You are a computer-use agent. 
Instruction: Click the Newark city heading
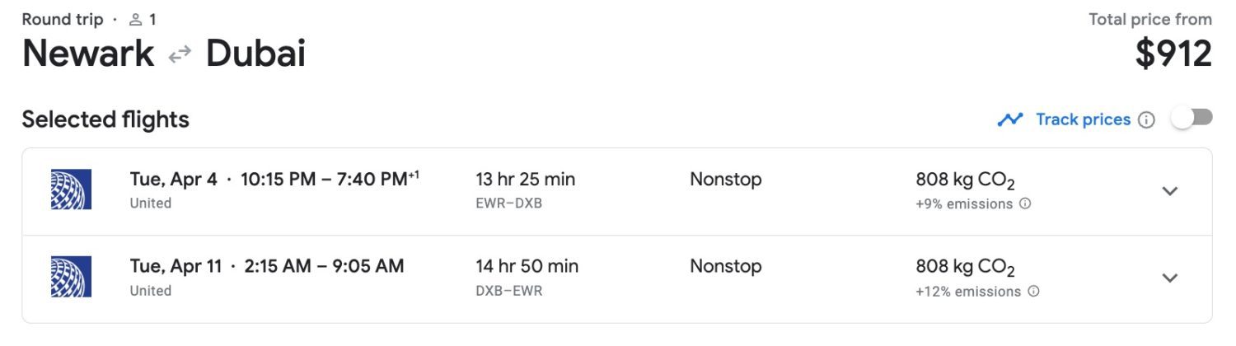click(87, 54)
